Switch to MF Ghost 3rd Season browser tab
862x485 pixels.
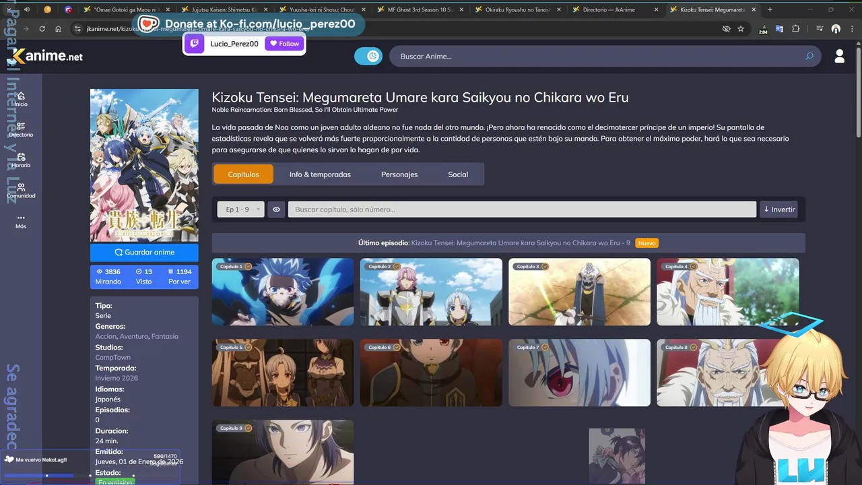coord(420,9)
